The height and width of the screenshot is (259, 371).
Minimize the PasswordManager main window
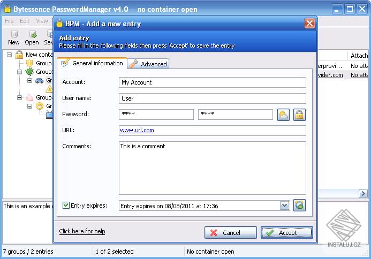[x=337, y=9]
